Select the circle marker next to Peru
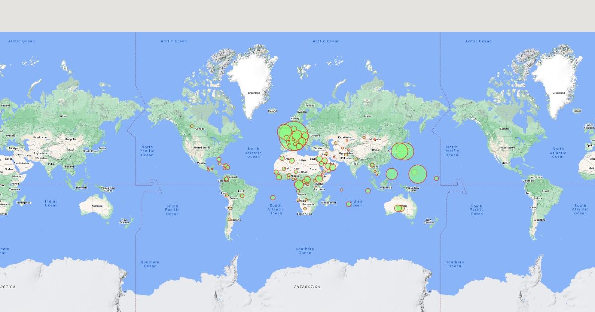595x312 pixels. pos(227,195)
